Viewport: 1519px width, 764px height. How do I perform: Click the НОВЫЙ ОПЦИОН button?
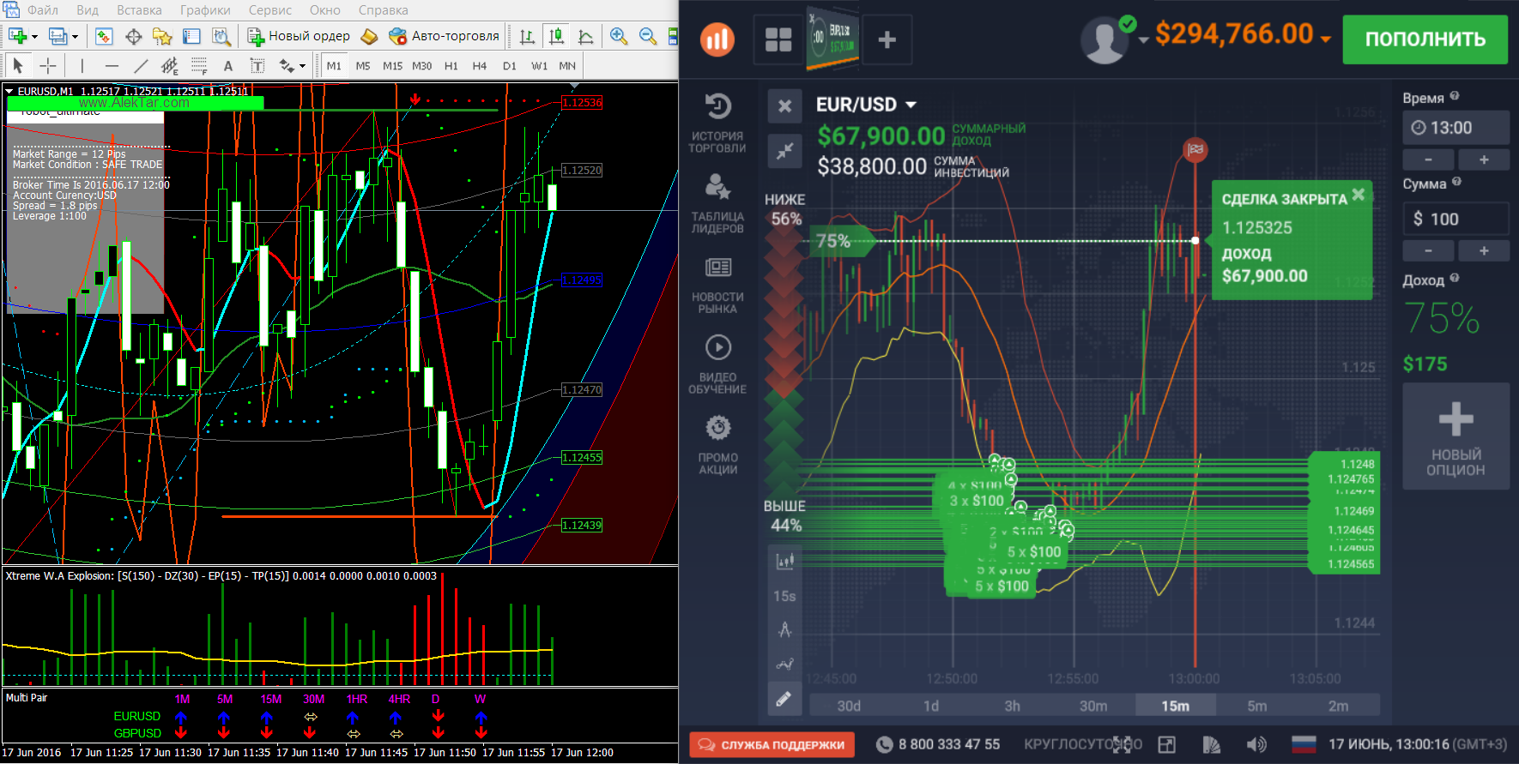[x=1455, y=436]
